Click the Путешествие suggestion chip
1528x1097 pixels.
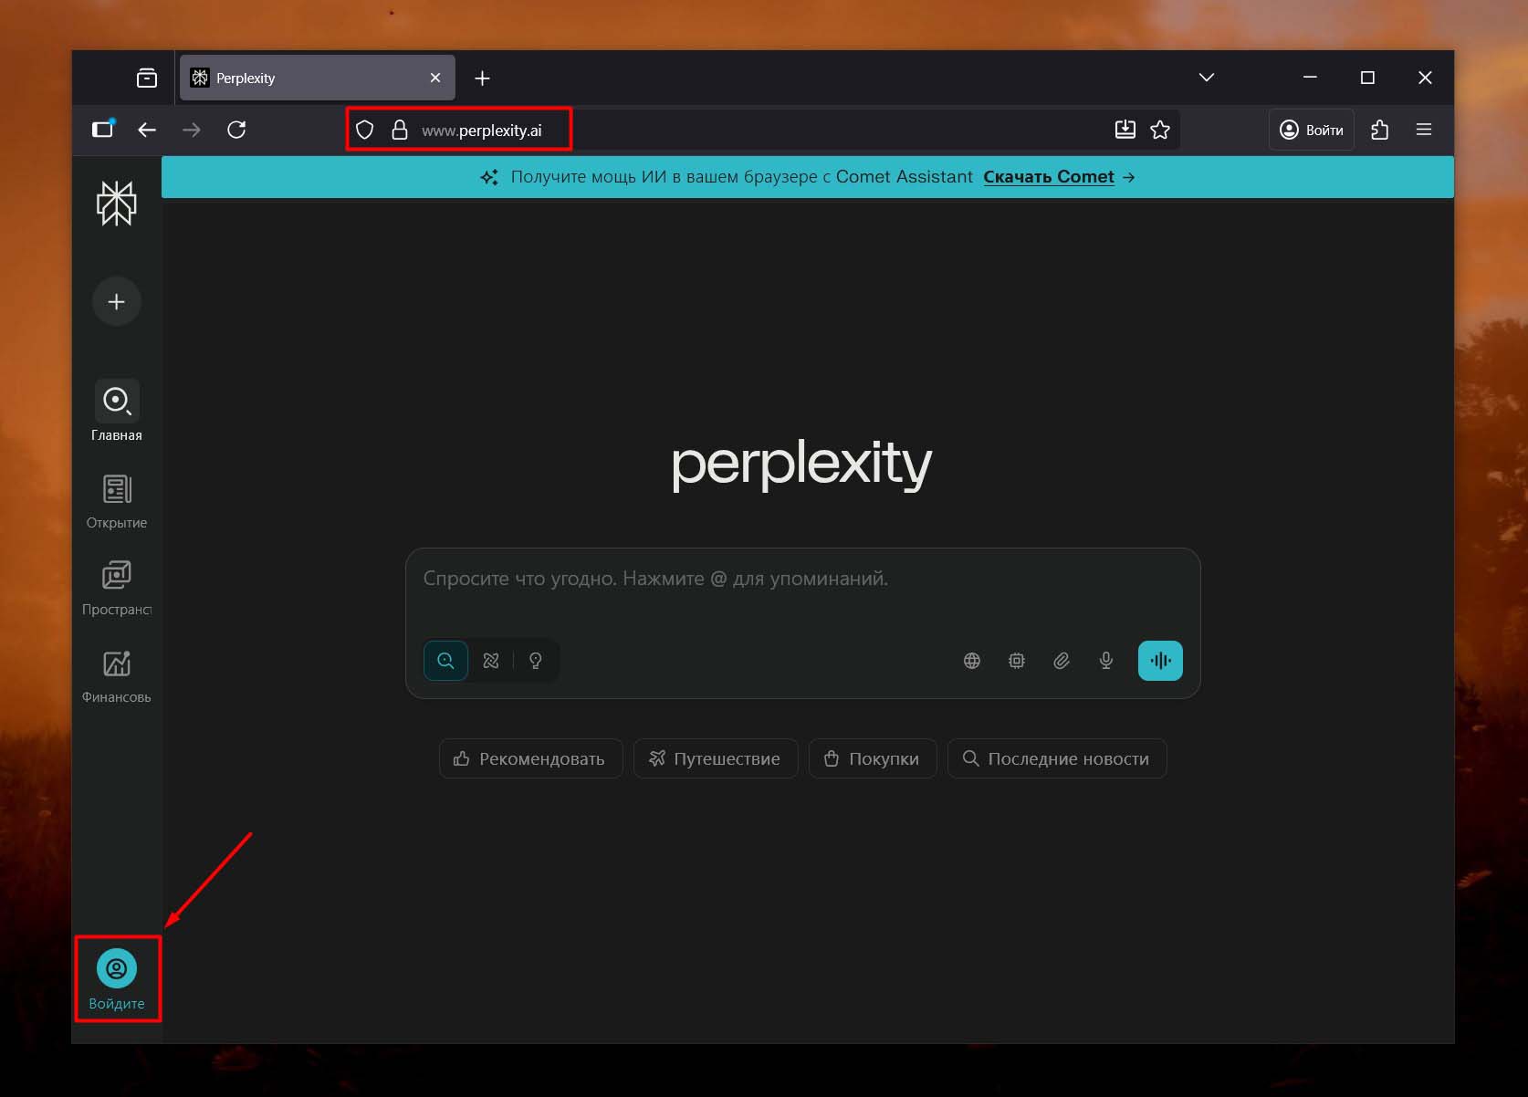coord(716,758)
